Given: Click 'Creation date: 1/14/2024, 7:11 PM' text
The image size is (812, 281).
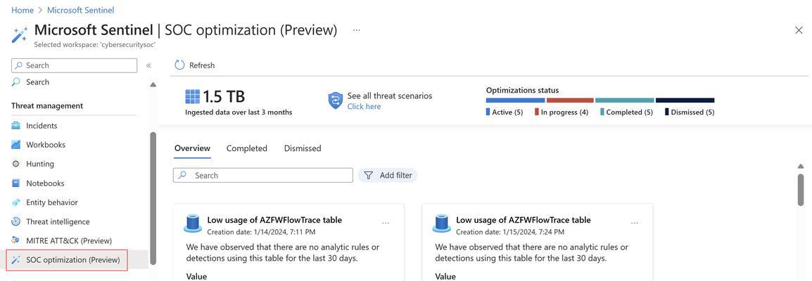Looking at the screenshot, I should point(261,232).
